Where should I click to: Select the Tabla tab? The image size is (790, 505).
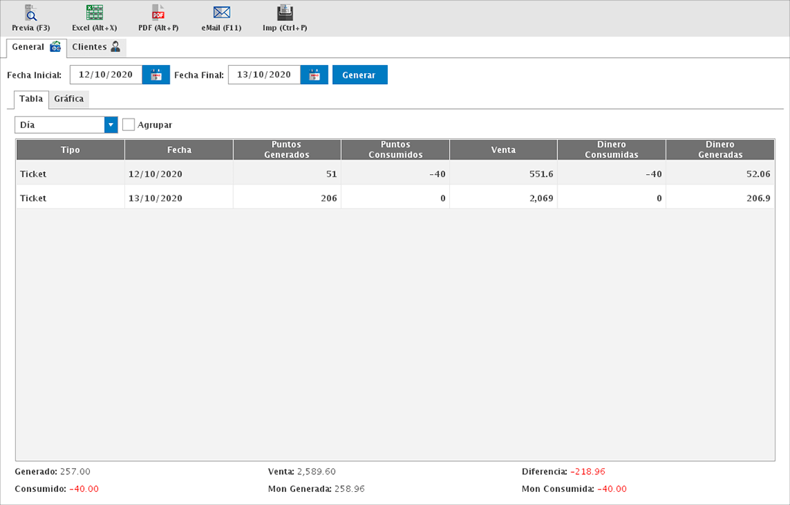tap(31, 99)
